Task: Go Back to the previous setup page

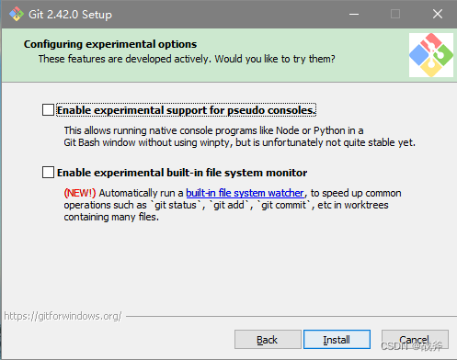Action: [268, 340]
